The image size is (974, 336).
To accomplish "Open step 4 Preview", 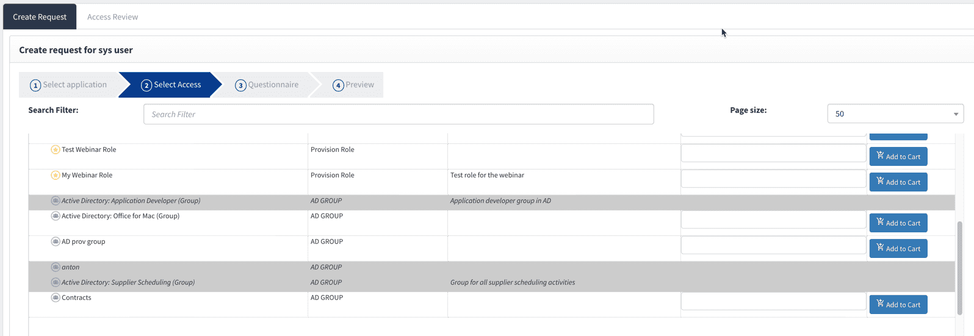I will 353,85.
